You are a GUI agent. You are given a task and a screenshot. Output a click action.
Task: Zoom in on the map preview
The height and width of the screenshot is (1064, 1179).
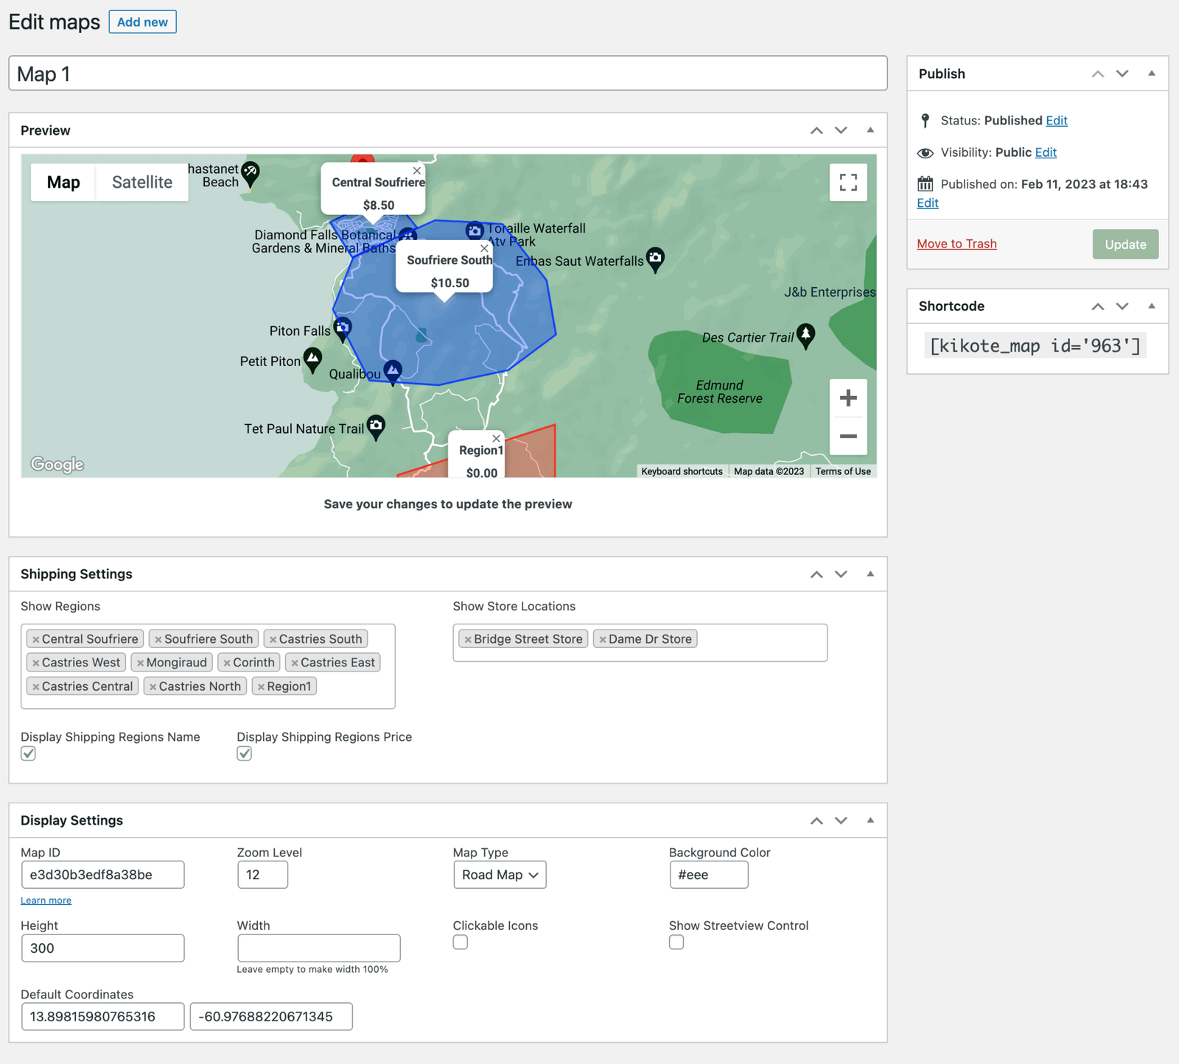tap(848, 398)
